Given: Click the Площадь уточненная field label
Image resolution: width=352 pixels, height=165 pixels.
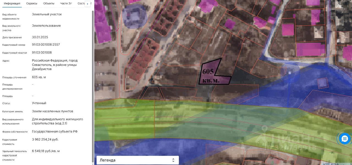Looking at the screenshot, I should (x=14, y=77).
